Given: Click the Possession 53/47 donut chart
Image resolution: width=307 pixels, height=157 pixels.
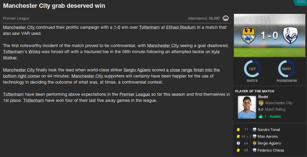Looking at the screenshot, I should (x=286, y=69).
